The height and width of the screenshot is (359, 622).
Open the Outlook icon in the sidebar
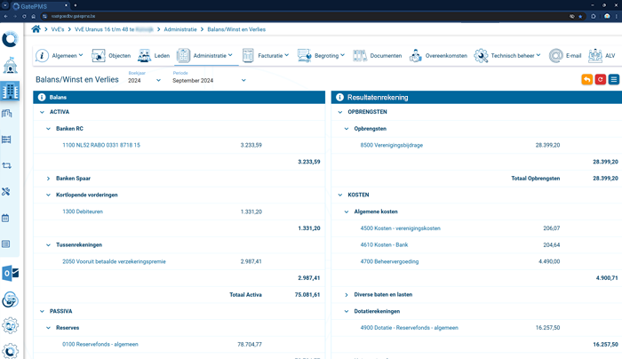coord(10,273)
